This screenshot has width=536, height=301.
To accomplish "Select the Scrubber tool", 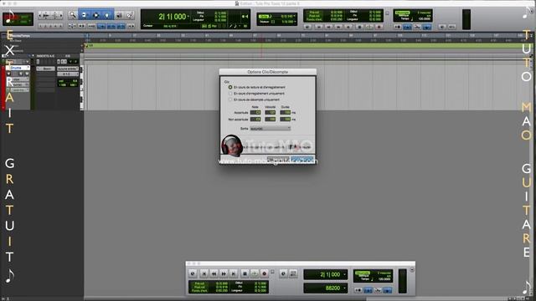I will (x=119, y=15).
